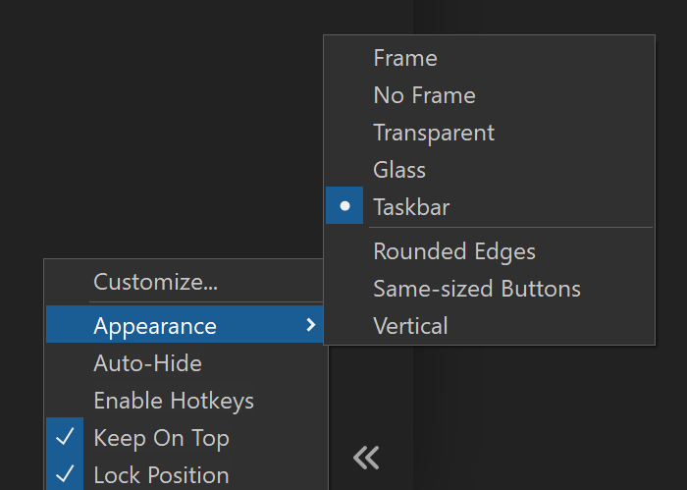Choose the No Frame style

pyautogui.click(x=424, y=95)
